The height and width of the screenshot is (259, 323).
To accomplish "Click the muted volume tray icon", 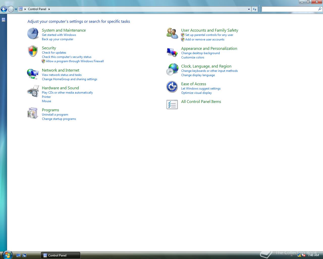I will 304,255.
